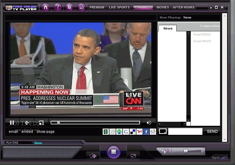Share on Facebook icon
The image size is (235, 165).
(146, 132)
